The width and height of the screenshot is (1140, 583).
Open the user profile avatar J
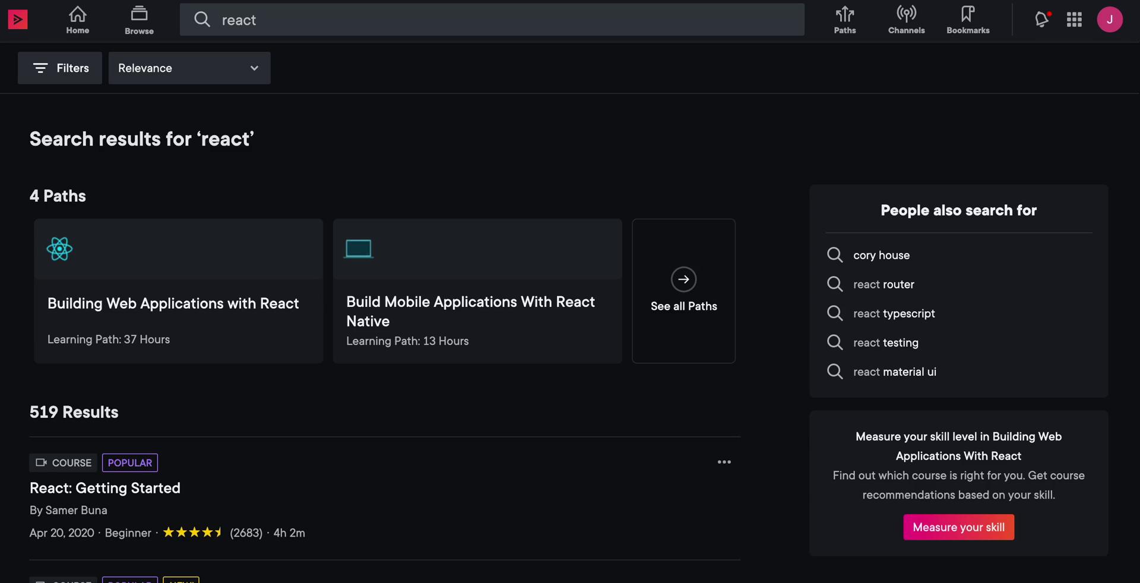[x=1110, y=20]
